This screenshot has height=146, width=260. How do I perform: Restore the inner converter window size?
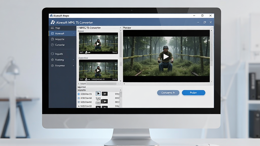point(205,22)
